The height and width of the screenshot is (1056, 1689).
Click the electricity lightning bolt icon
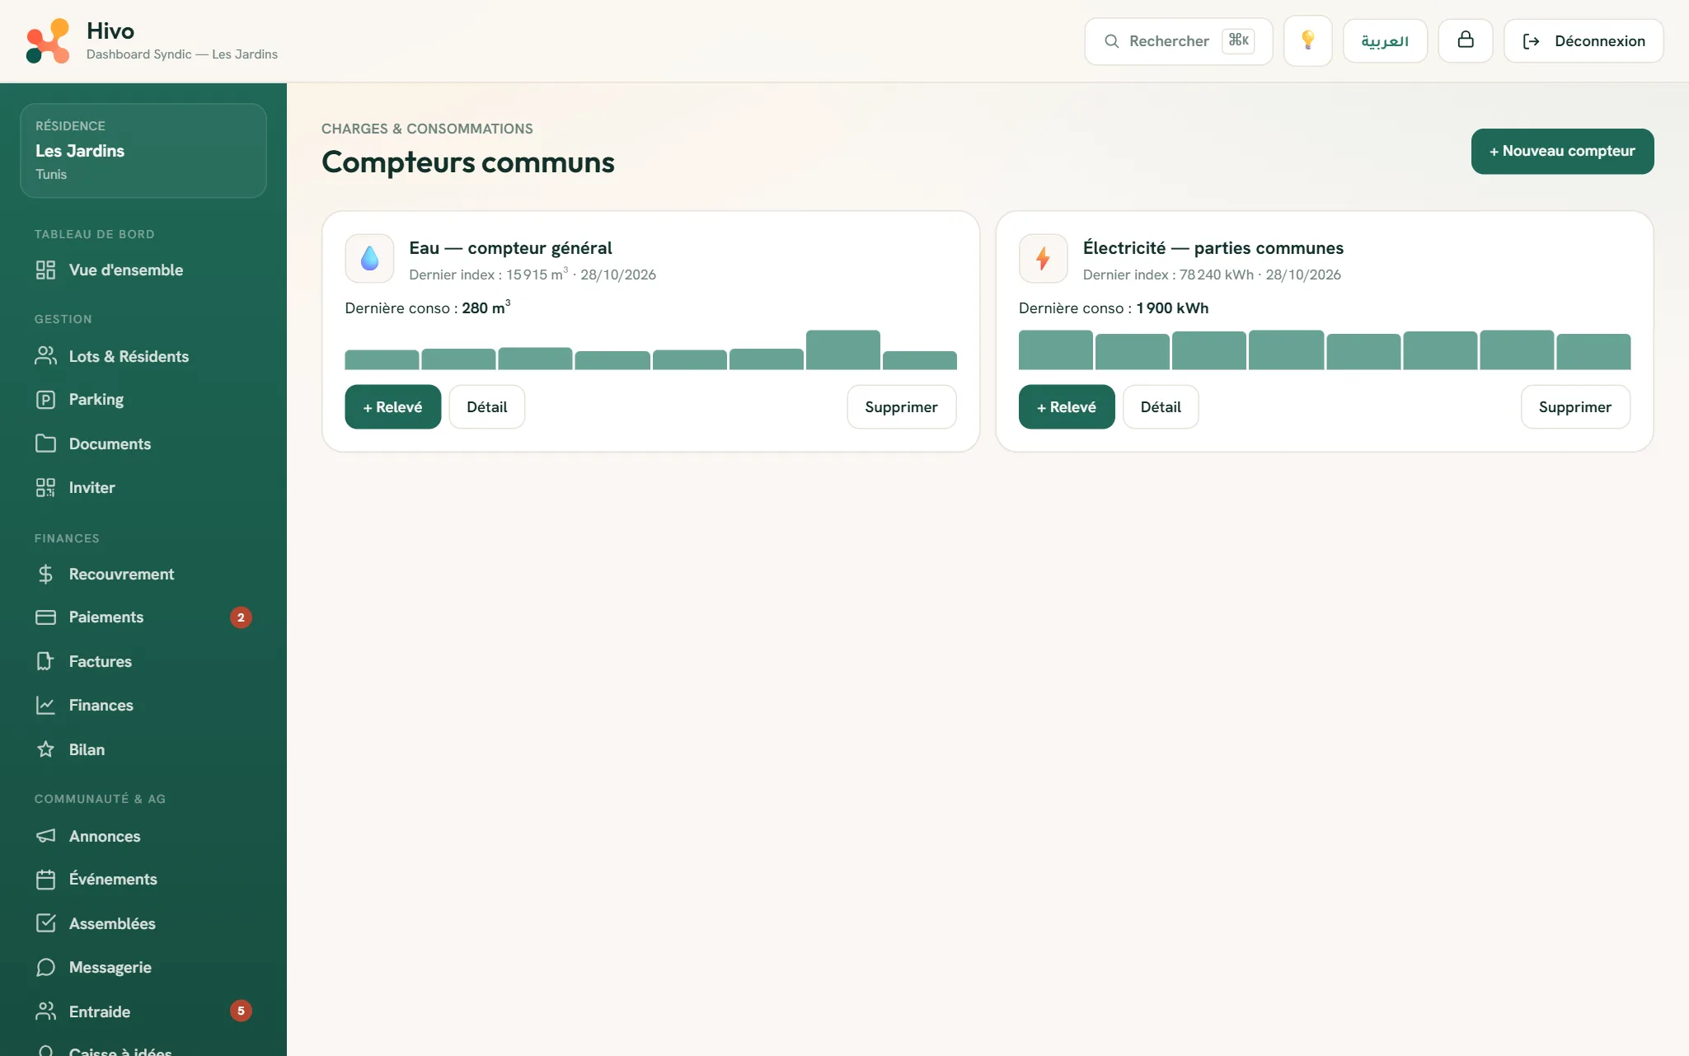click(x=1043, y=258)
